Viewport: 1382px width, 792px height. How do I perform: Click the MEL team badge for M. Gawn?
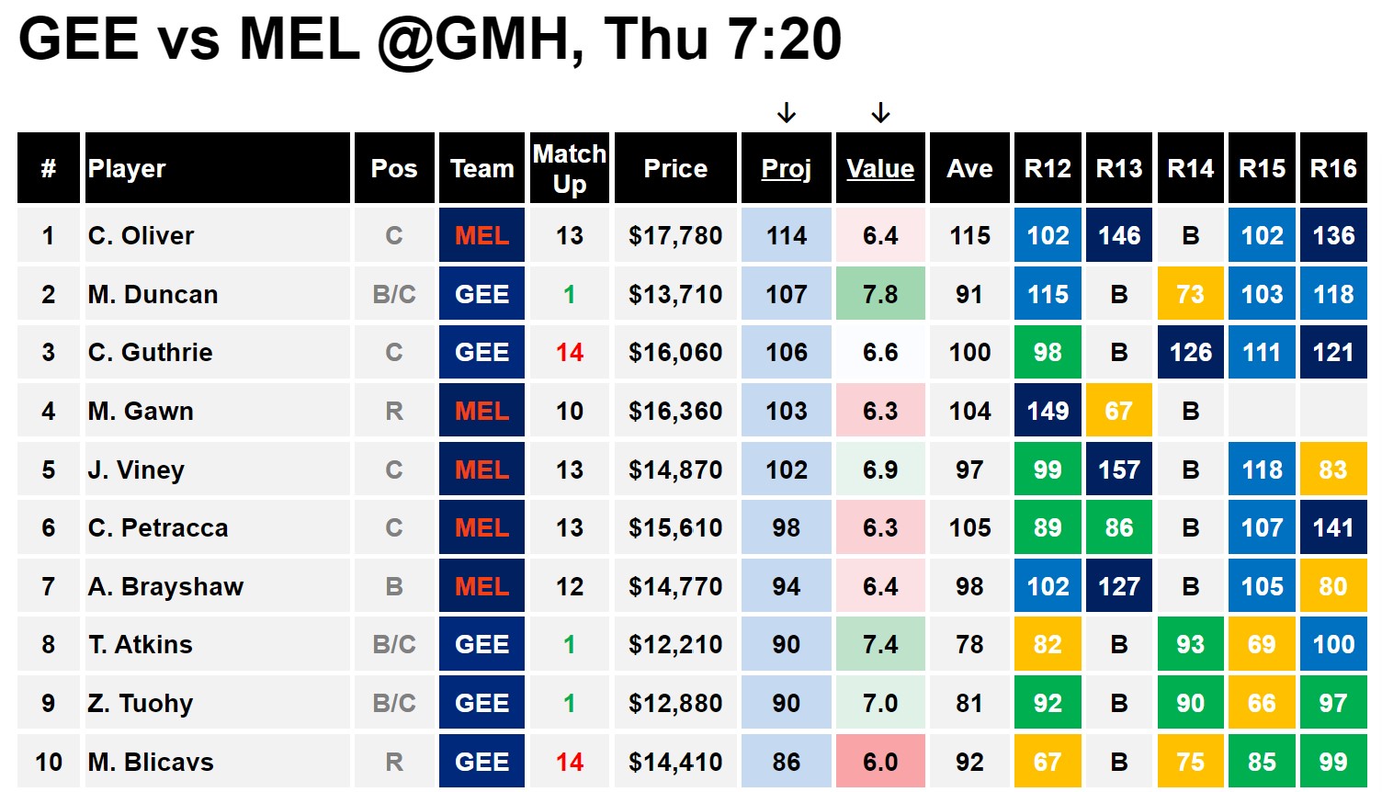[482, 411]
